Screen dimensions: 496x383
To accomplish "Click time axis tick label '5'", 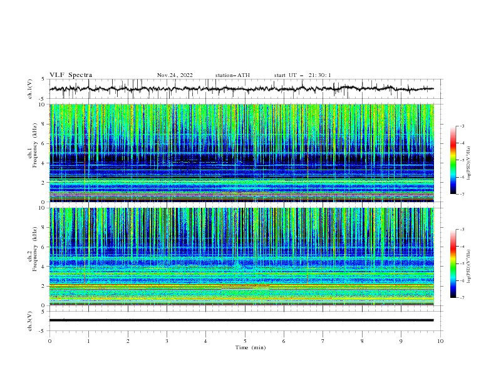I will click(245, 341).
